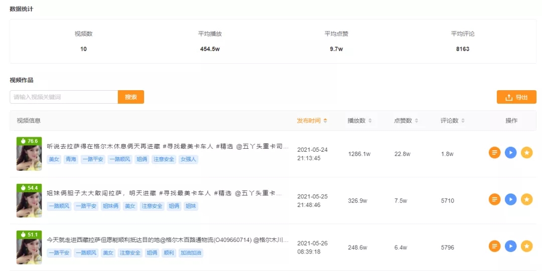The image size is (542, 271).
Task: Click publish time 2021-05-26 08:39:18
Action: click(313, 247)
